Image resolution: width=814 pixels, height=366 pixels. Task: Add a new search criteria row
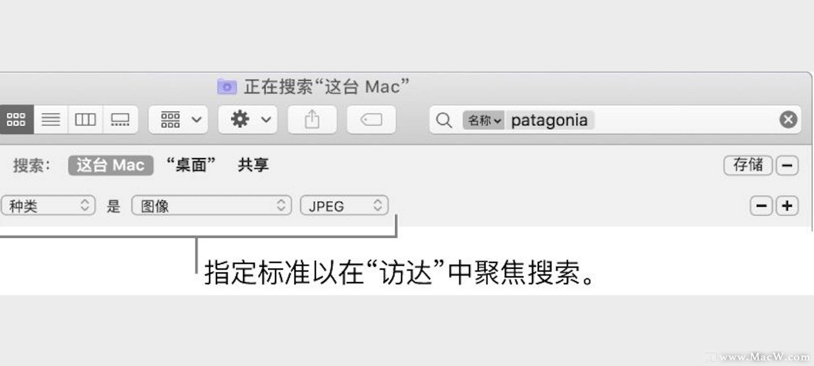point(787,206)
